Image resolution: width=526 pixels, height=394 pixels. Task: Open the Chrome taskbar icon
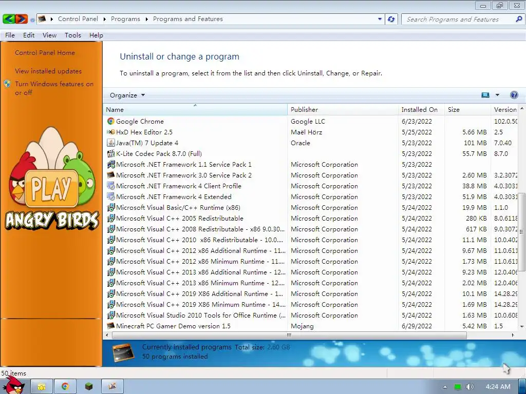point(65,387)
